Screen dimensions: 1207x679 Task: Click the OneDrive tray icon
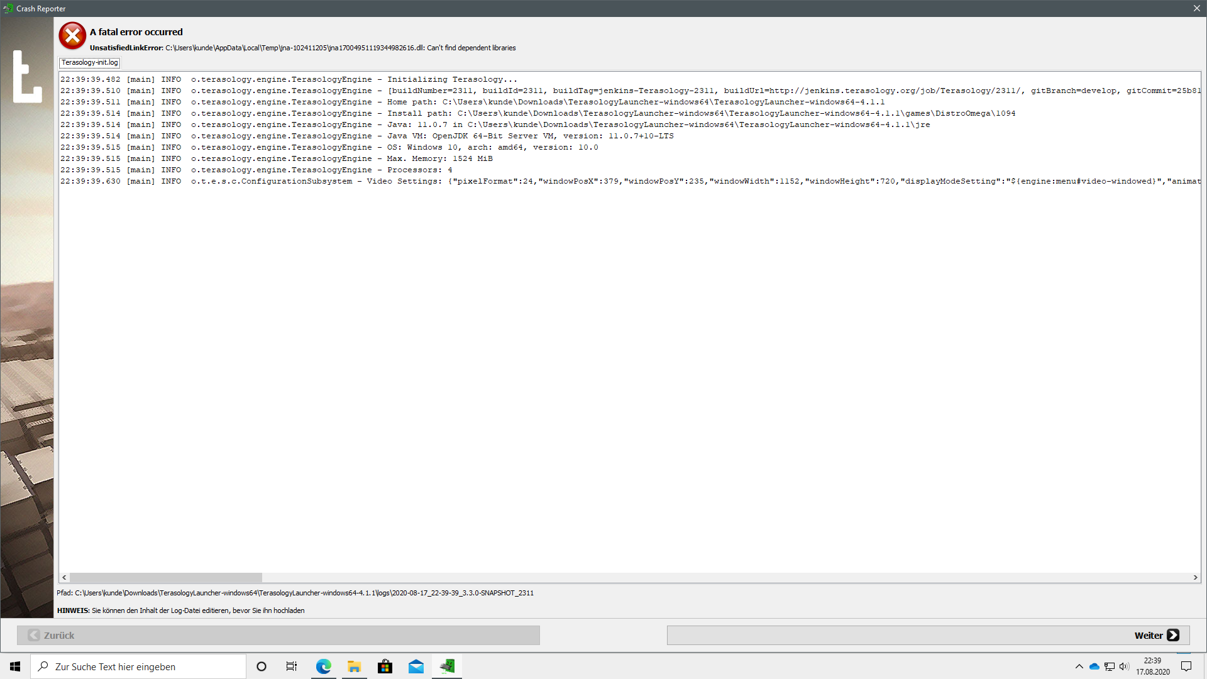pyautogui.click(x=1094, y=666)
